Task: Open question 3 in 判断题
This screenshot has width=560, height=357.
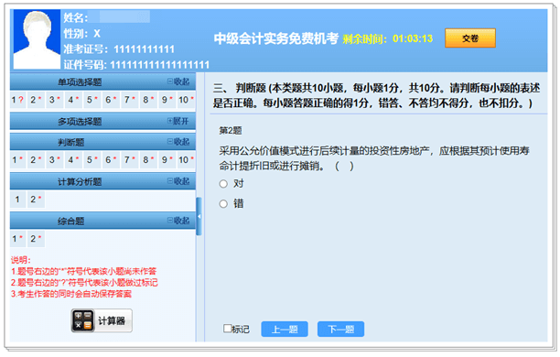Action: pyautogui.click(x=55, y=160)
